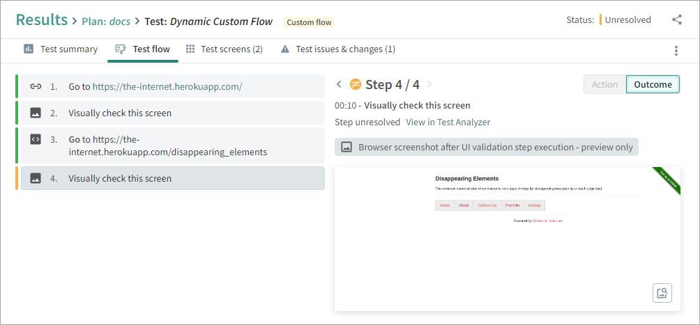
Task: Click the image icon of step 4
Action: coord(36,178)
